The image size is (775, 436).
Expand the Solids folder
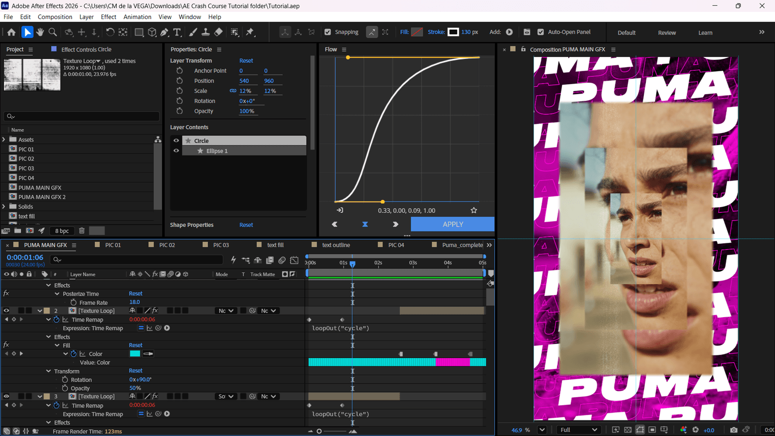(x=4, y=207)
